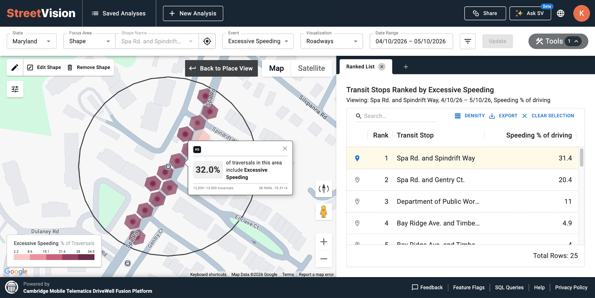Open Report a map error link
595x298 pixels.
click(316, 274)
